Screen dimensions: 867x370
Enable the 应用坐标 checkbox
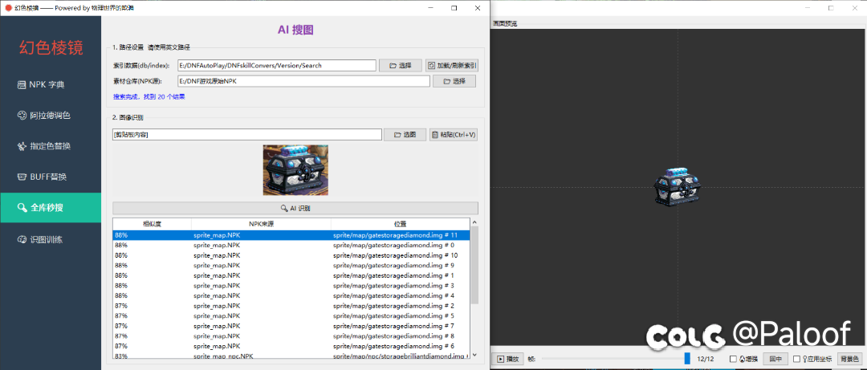click(x=796, y=359)
